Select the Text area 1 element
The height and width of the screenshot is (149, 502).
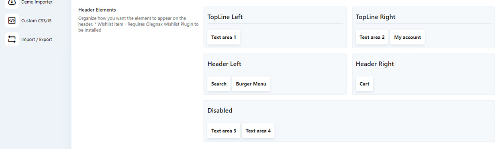pyautogui.click(x=224, y=37)
